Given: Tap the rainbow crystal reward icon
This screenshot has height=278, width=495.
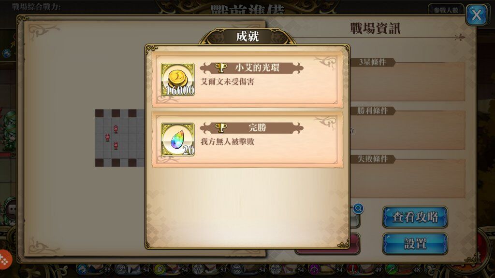Looking at the screenshot, I should (x=178, y=139).
